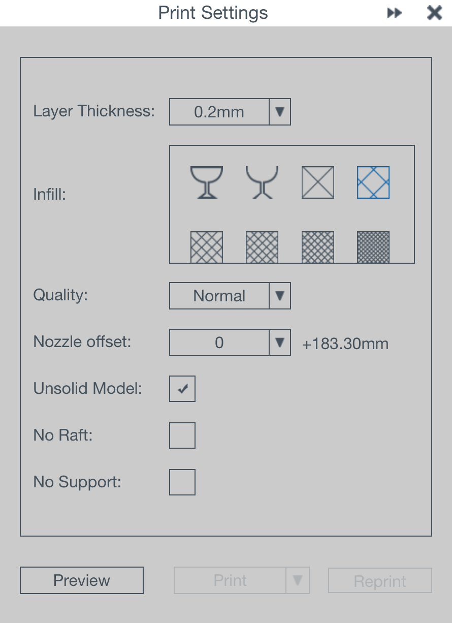Uncheck the Unsolid Model checkbox
This screenshot has width=452, height=623.
point(182,389)
